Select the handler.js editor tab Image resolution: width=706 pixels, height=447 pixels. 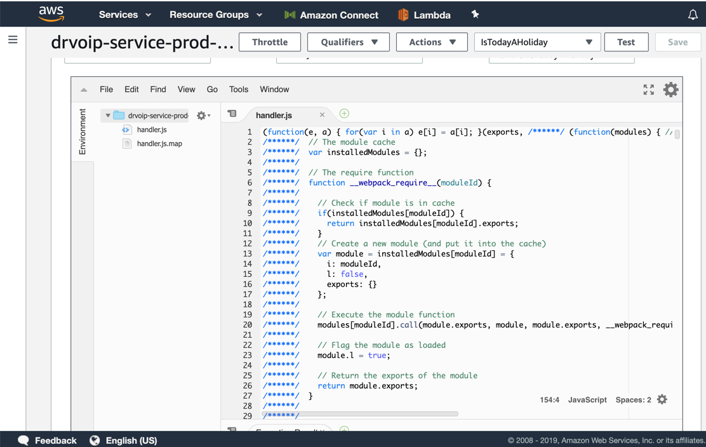274,115
